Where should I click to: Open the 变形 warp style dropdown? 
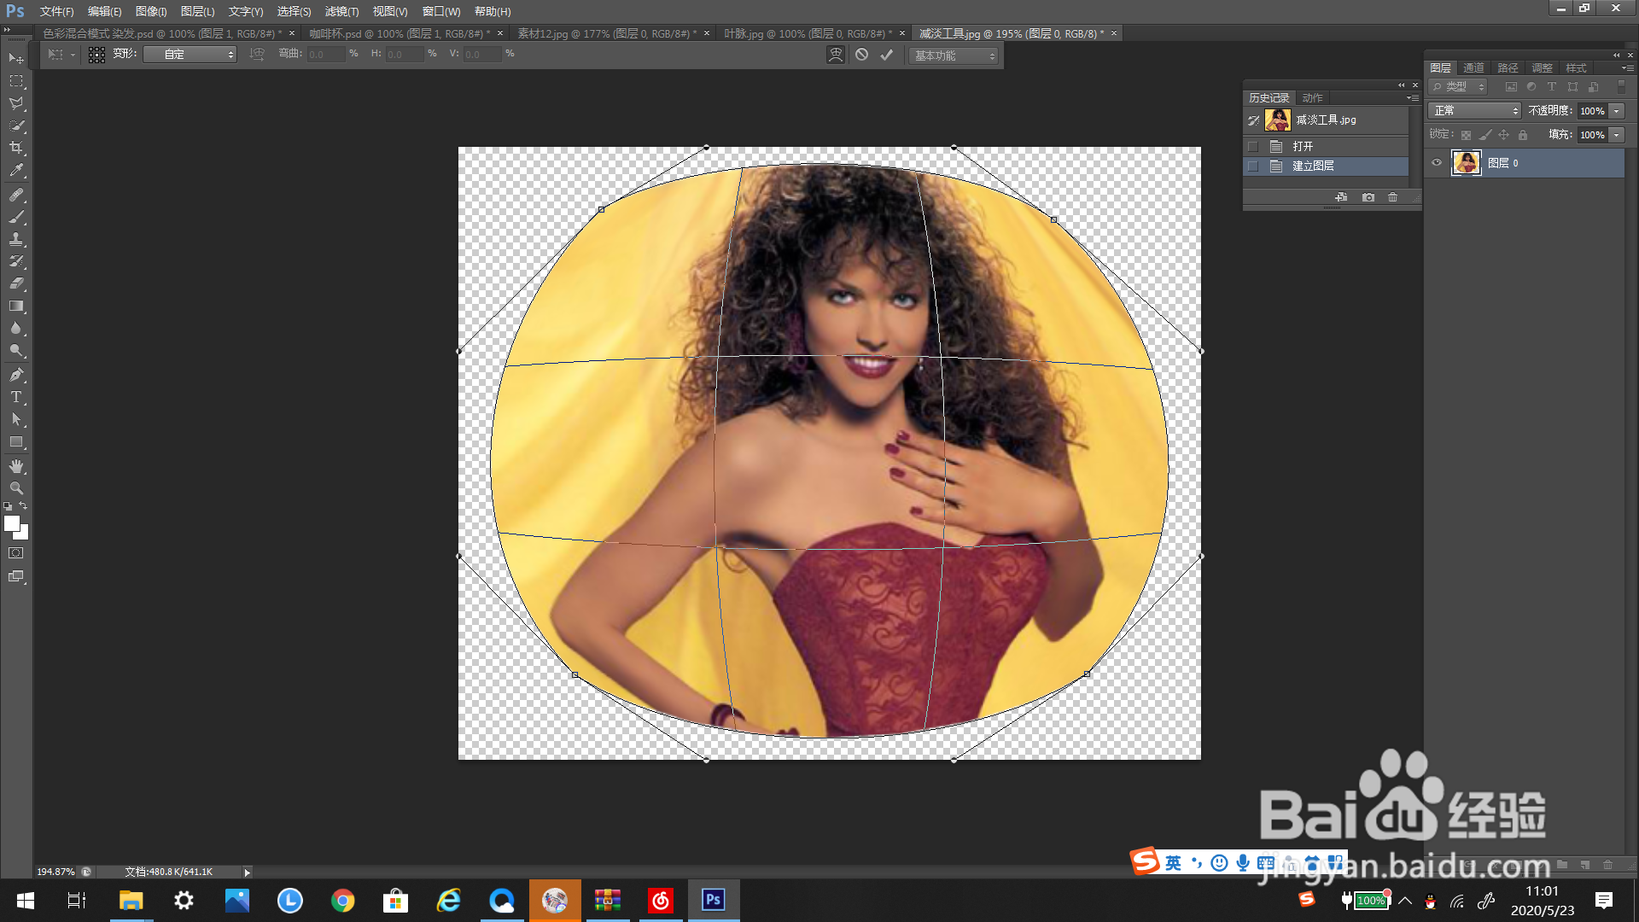pos(190,55)
